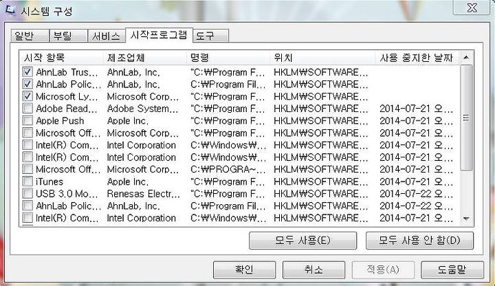The image size is (495, 286).
Task: Enable the Adobe Read... startup item
Action: click(27, 108)
